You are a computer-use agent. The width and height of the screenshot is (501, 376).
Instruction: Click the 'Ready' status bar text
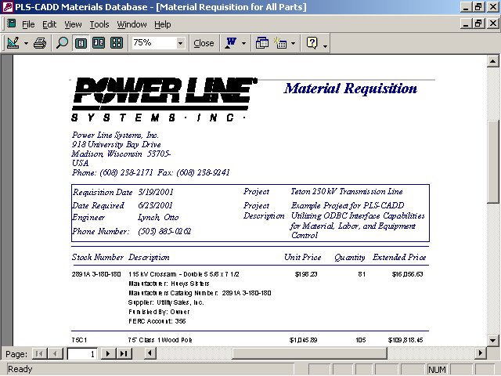click(x=20, y=369)
